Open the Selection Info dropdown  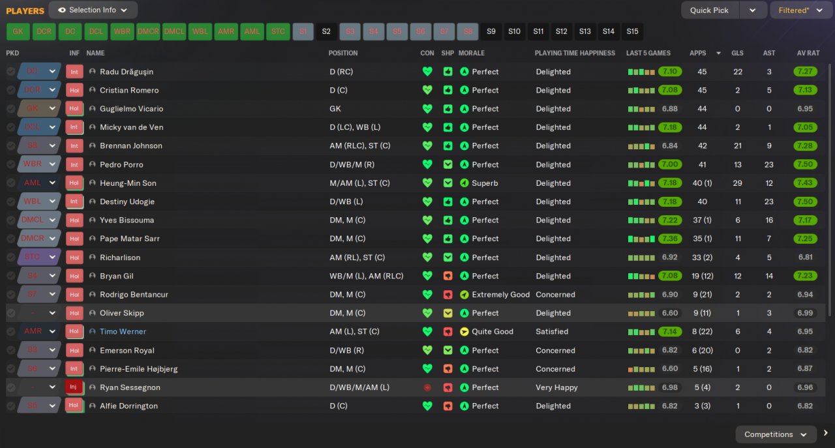pyautogui.click(x=93, y=10)
